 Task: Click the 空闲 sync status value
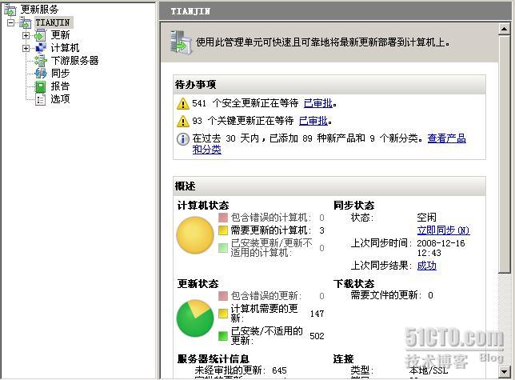(x=427, y=218)
